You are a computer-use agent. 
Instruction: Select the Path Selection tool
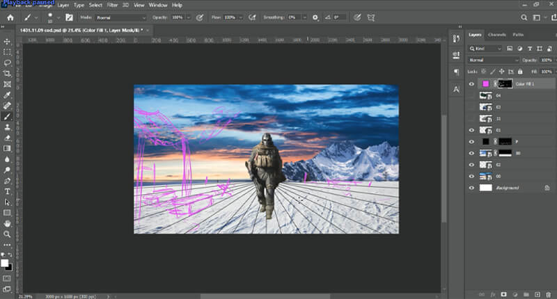point(7,202)
